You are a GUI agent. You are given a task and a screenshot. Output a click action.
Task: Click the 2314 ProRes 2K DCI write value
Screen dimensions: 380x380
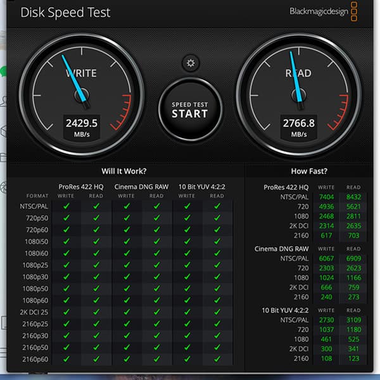pos(326,226)
